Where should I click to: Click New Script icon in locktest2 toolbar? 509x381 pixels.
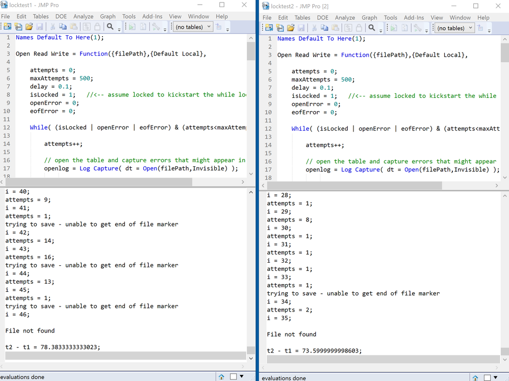(x=280, y=28)
